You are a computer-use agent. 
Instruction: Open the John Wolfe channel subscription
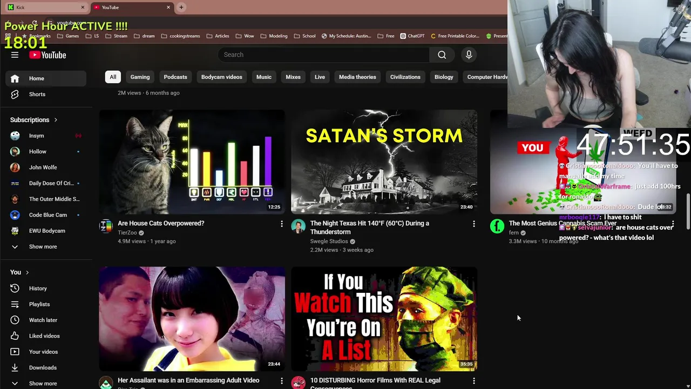point(46,167)
